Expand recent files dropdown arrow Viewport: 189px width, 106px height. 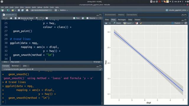click(15, 11)
